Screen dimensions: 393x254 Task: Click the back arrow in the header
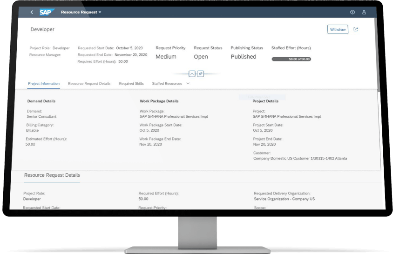tap(32, 12)
